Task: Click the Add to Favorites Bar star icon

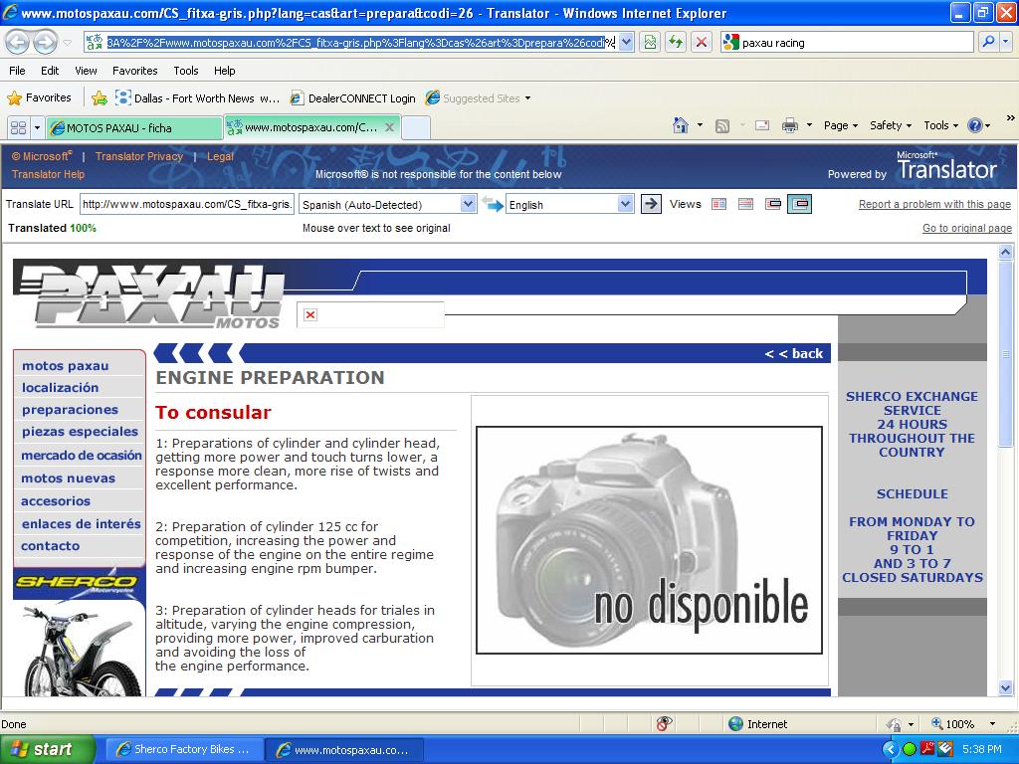Action: [x=100, y=98]
